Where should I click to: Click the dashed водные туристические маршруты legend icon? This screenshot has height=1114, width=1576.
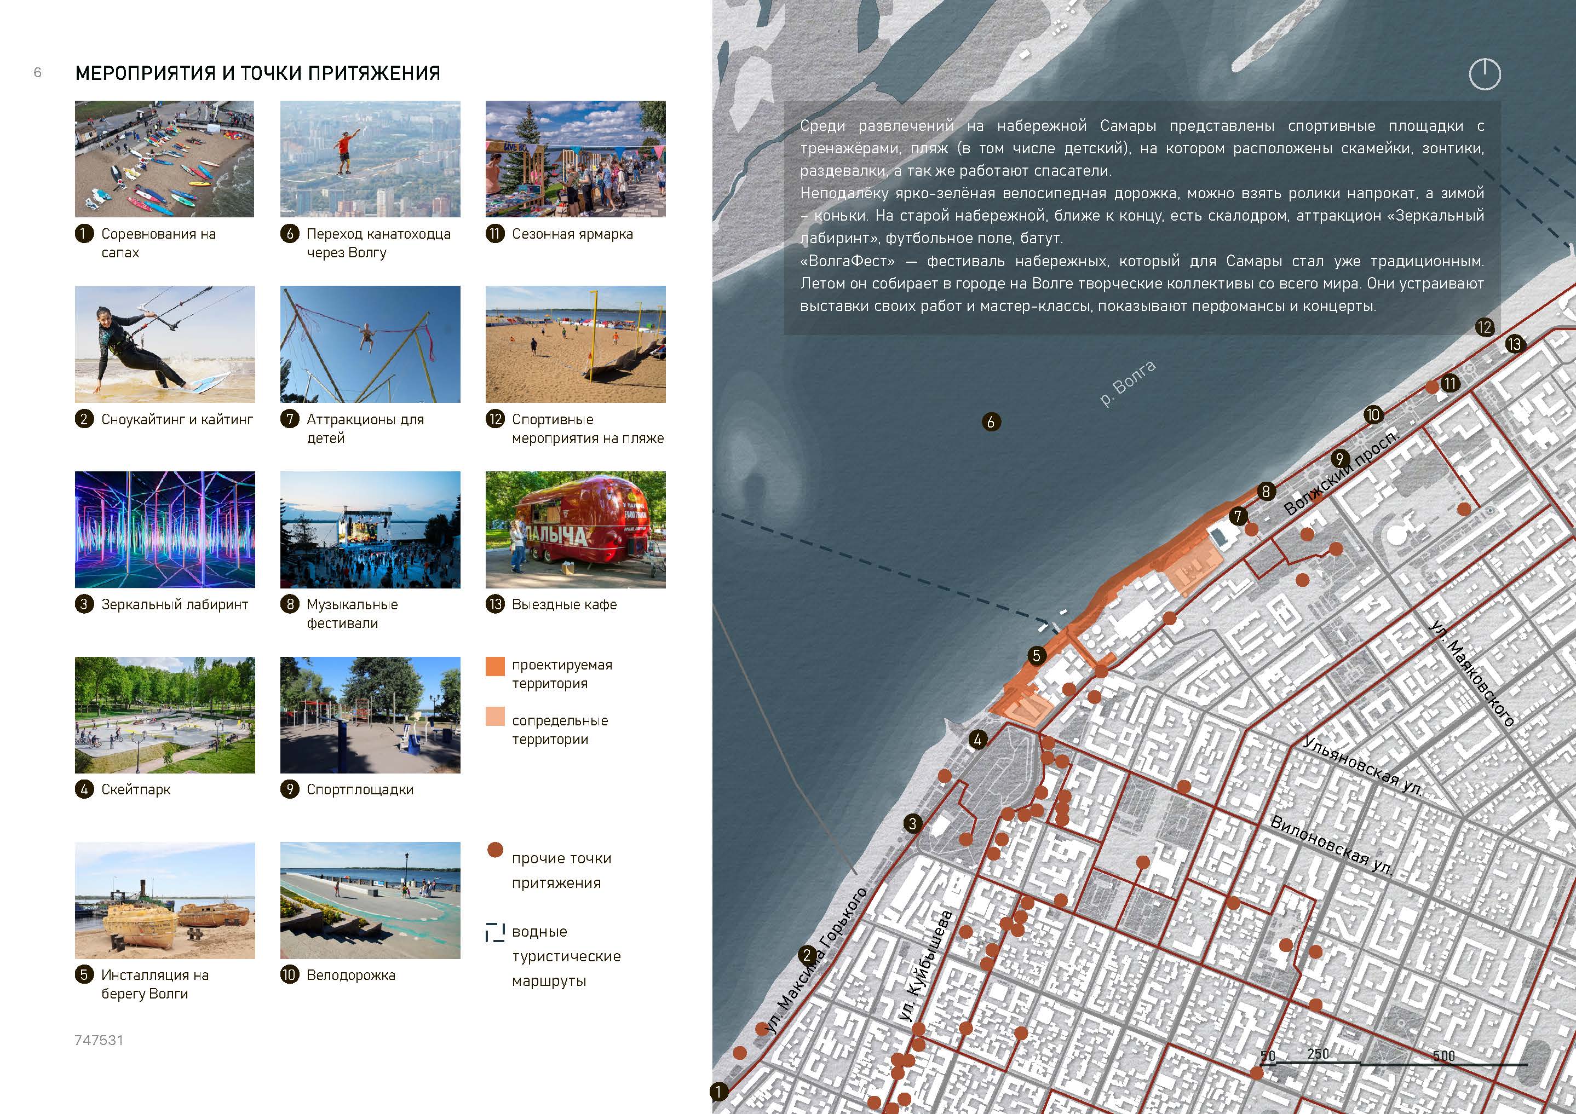tap(495, 932)
